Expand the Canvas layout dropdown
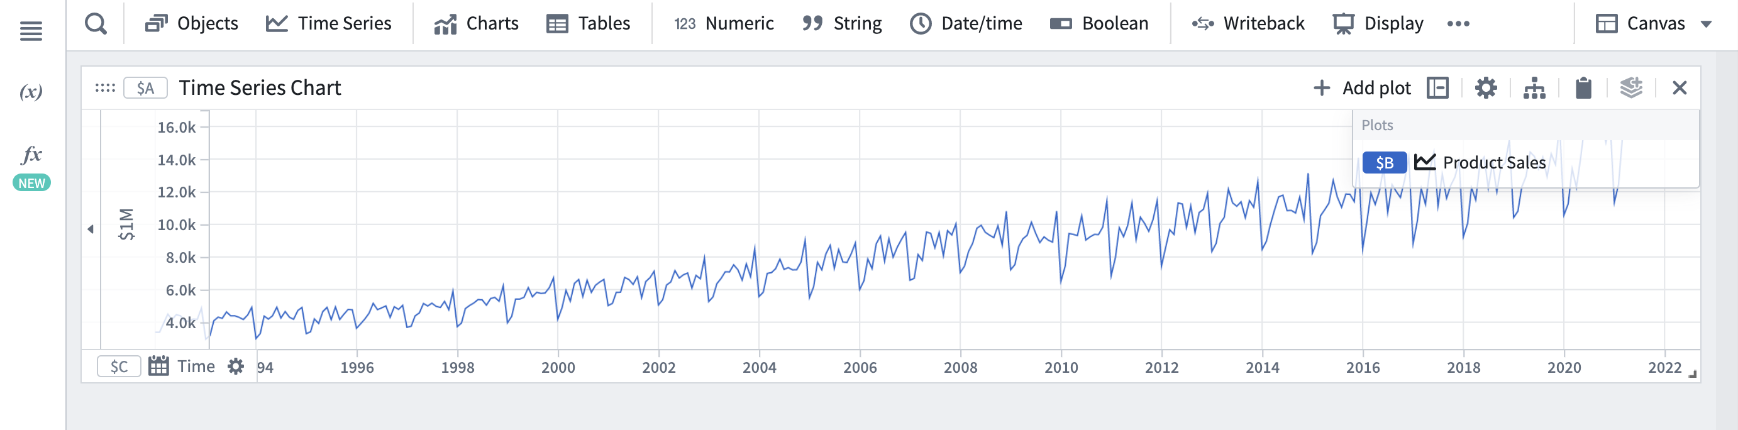Viewport: 1738px width, 430px height. (x=1654, y=24)
